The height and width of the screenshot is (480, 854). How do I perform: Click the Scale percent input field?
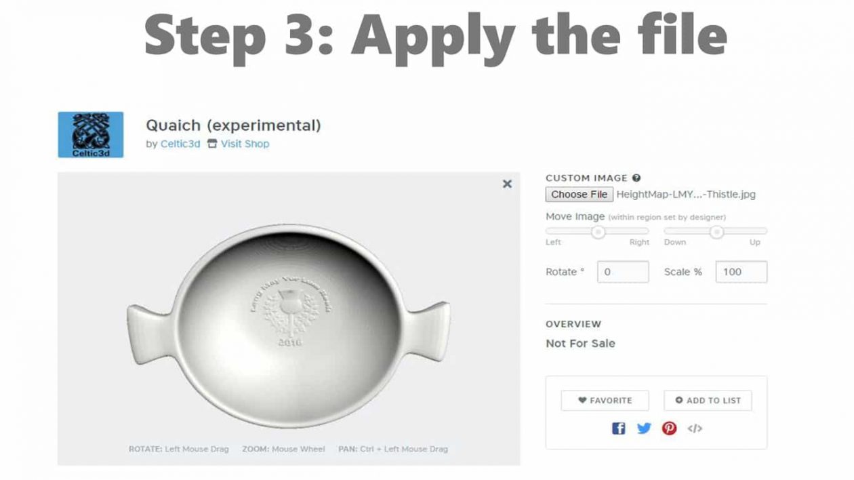pyautogui.click(x=741, y=272)
